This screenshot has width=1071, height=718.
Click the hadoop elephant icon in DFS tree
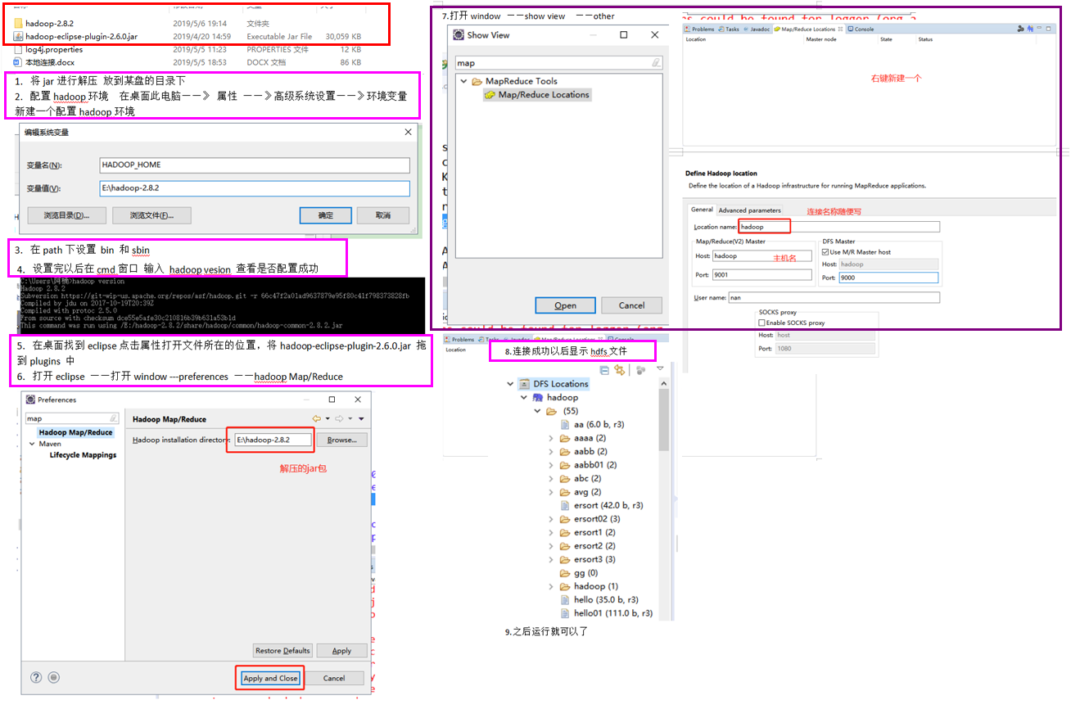(538, 397)
